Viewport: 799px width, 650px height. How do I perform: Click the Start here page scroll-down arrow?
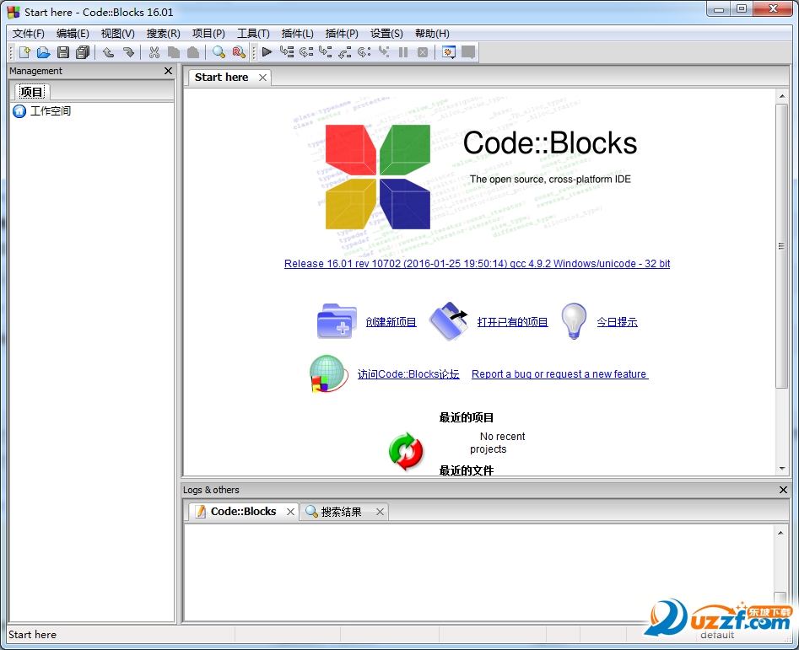782,469
